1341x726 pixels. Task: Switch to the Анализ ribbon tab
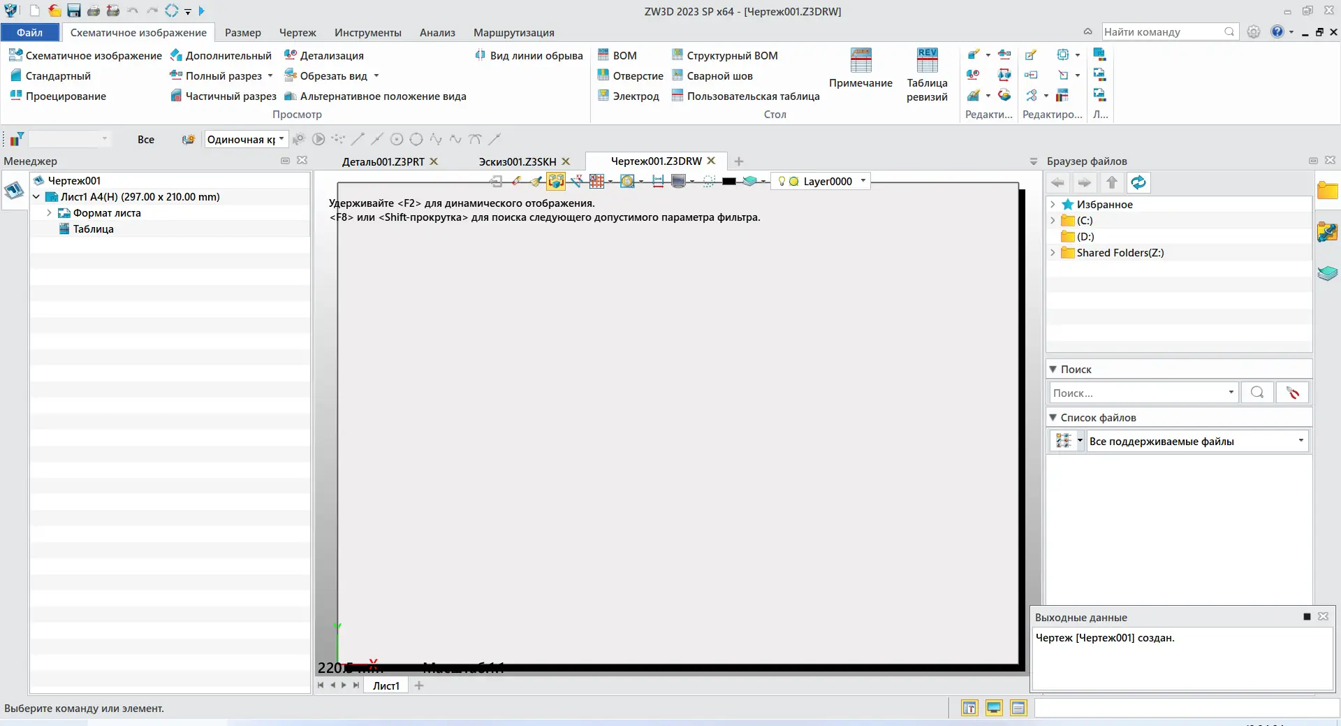point(437,33)
